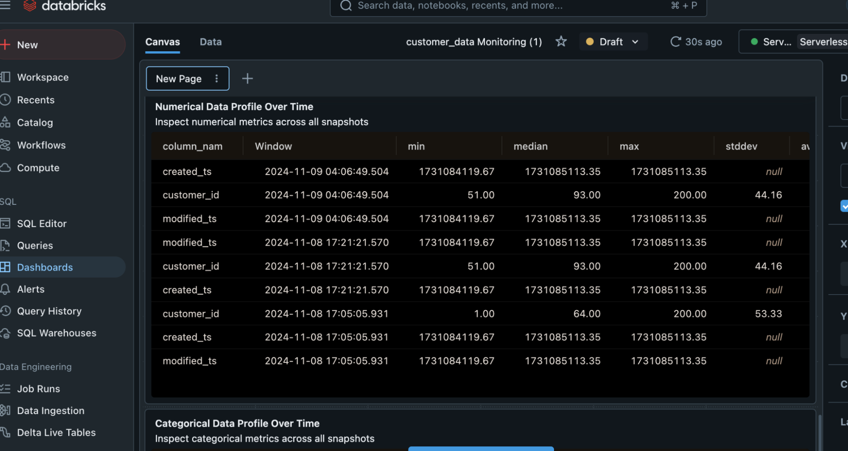Click min value 1.00
Screen dimensions: 848x451
[484, 314]
